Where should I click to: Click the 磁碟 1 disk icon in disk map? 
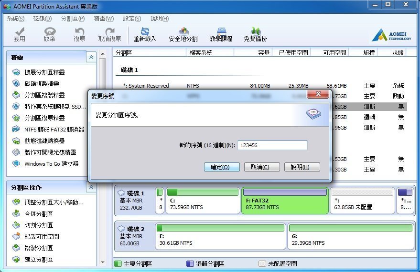point(121,193)
